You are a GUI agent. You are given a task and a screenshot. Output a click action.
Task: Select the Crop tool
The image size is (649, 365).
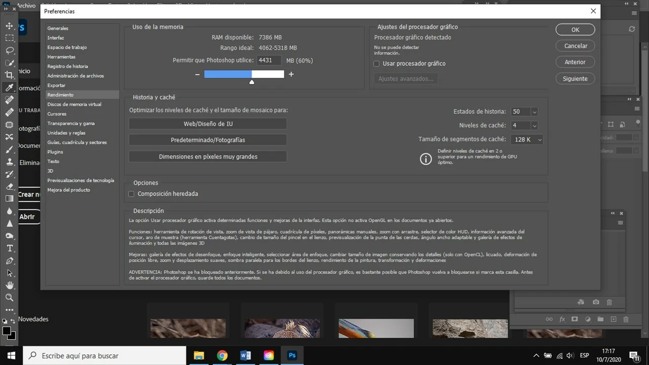[9, 75]
